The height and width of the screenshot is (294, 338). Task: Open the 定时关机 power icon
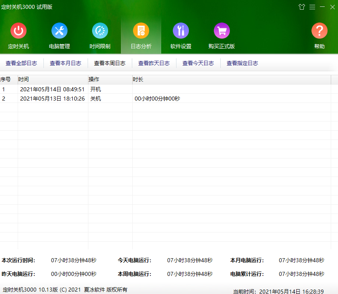tap(18, 31)
